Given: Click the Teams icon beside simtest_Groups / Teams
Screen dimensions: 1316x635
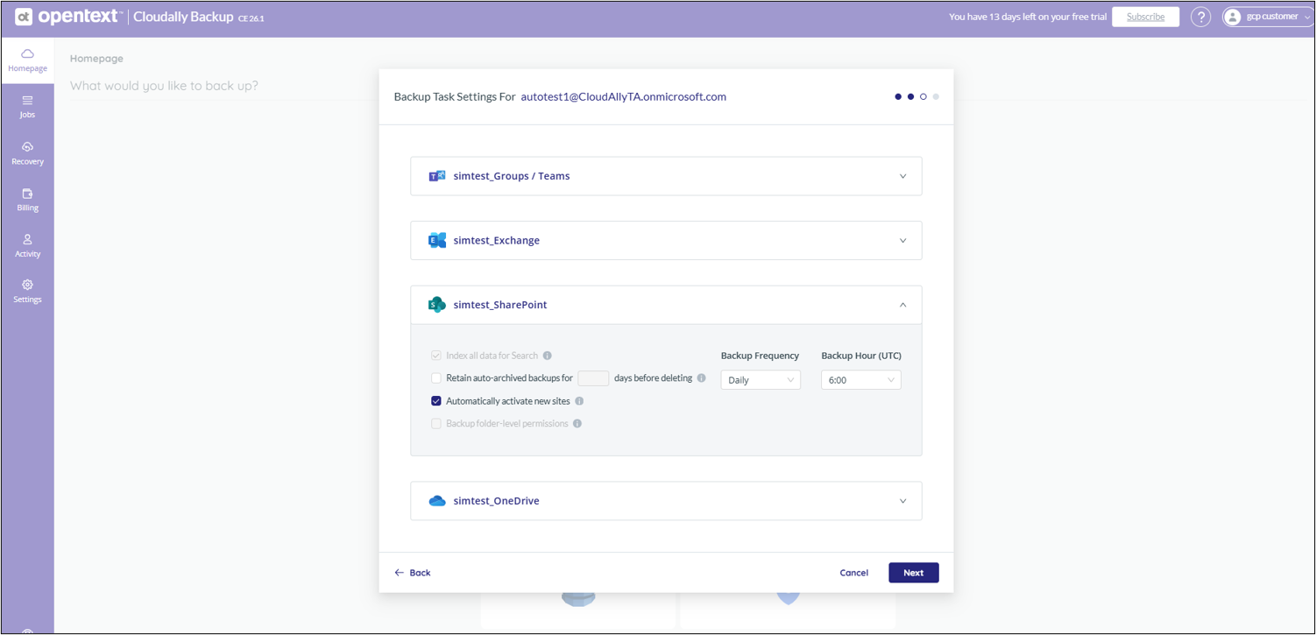Looking at the screenshot, I should [436, 176].
